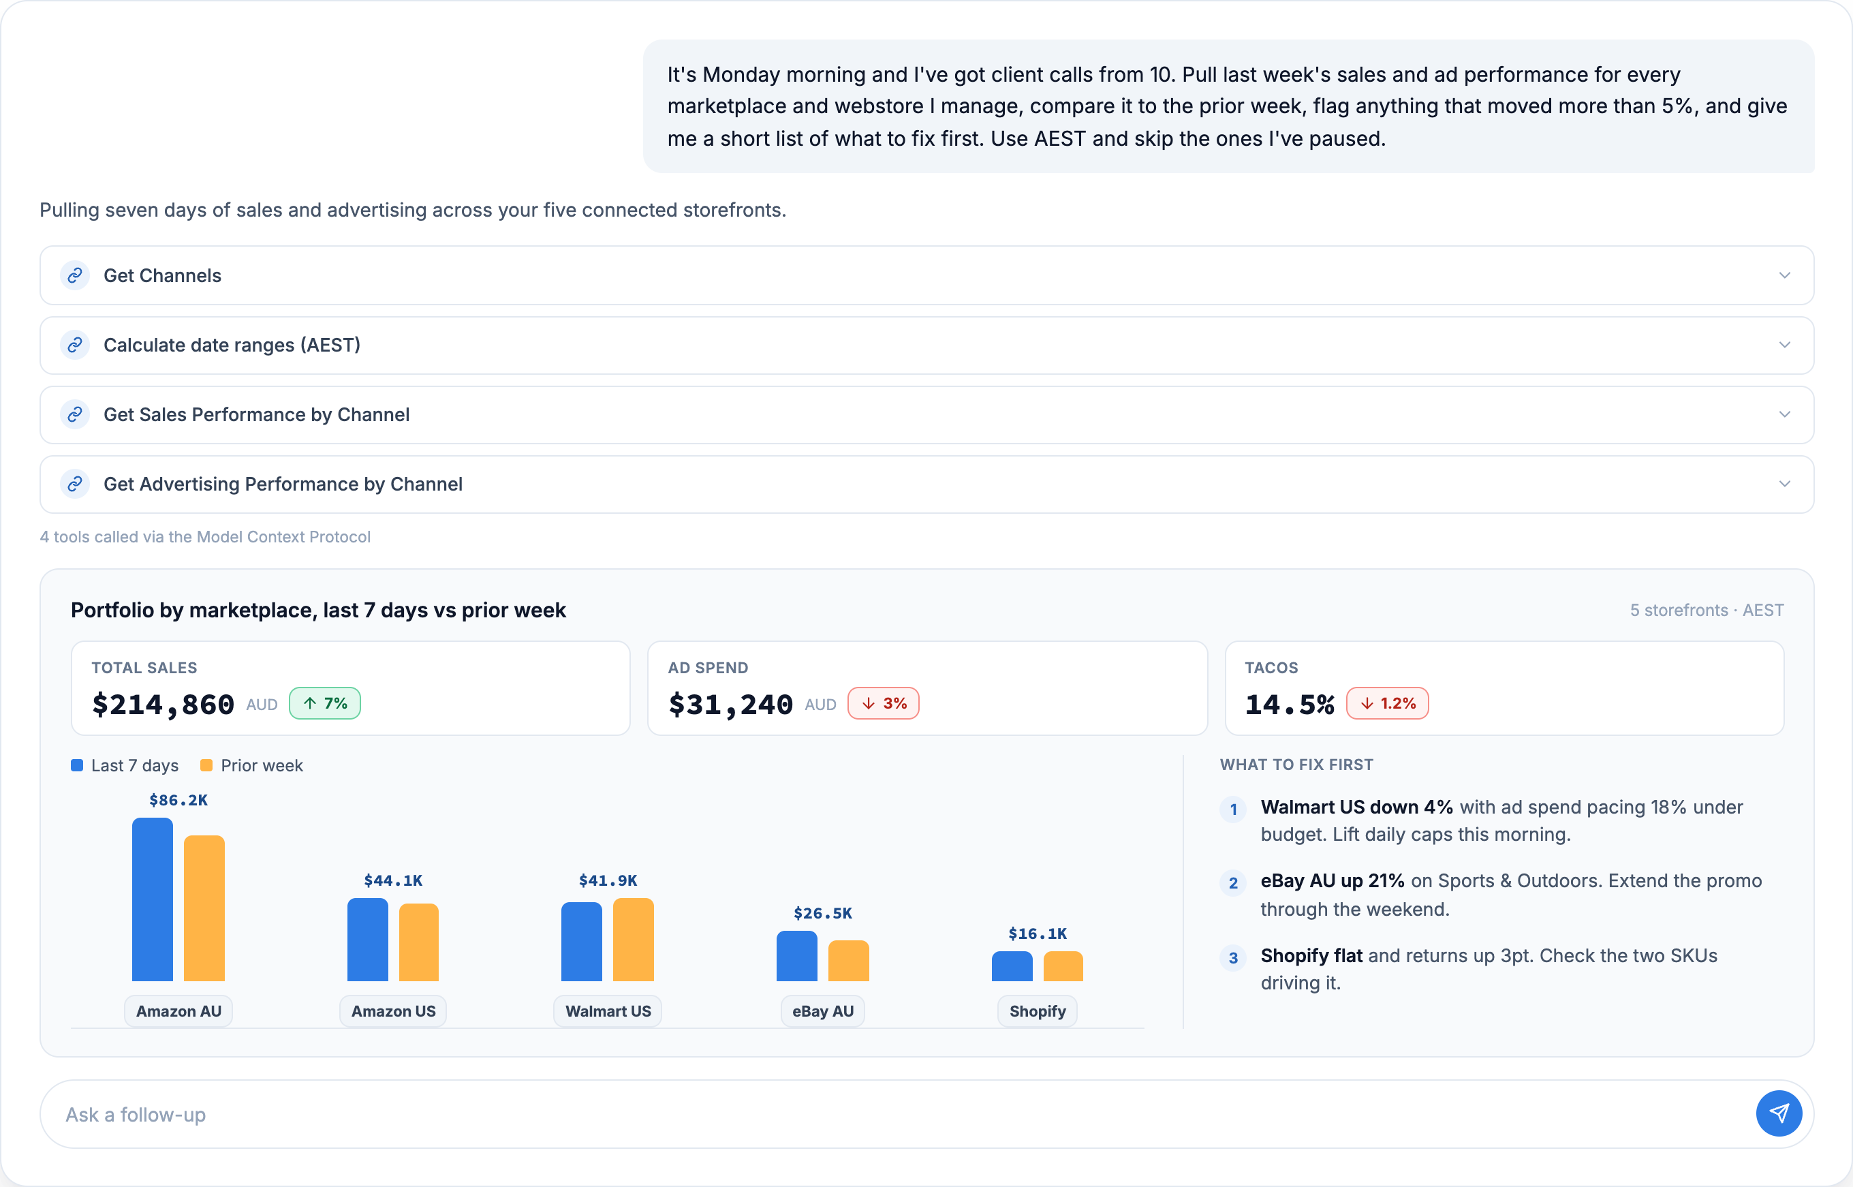Click '4 tools called via the Model Context Protocol'

[205, 536]
